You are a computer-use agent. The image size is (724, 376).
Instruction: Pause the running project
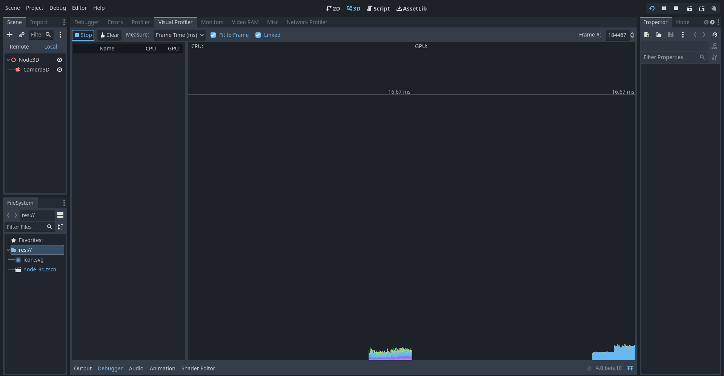[664, 8]
